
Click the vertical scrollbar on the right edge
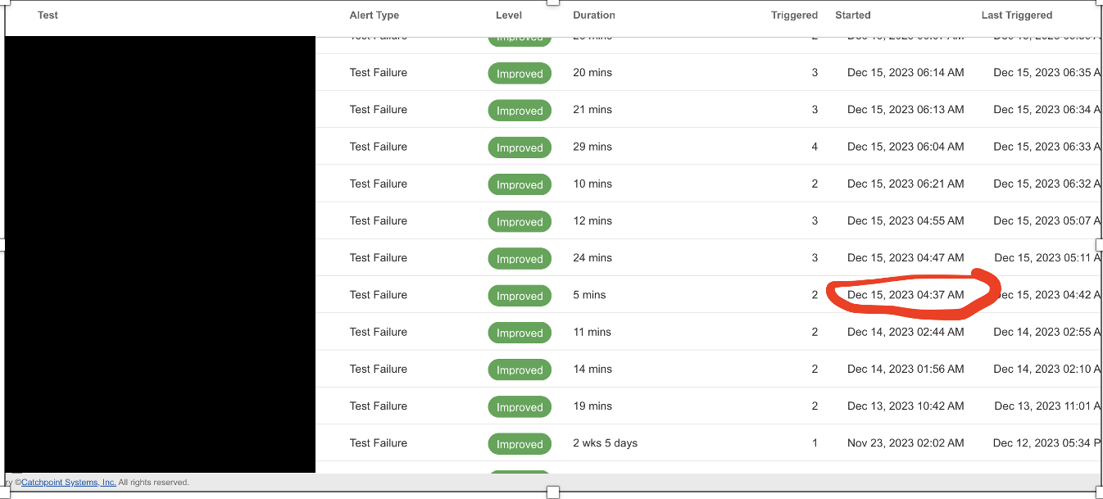click(x=1099, y=246)
